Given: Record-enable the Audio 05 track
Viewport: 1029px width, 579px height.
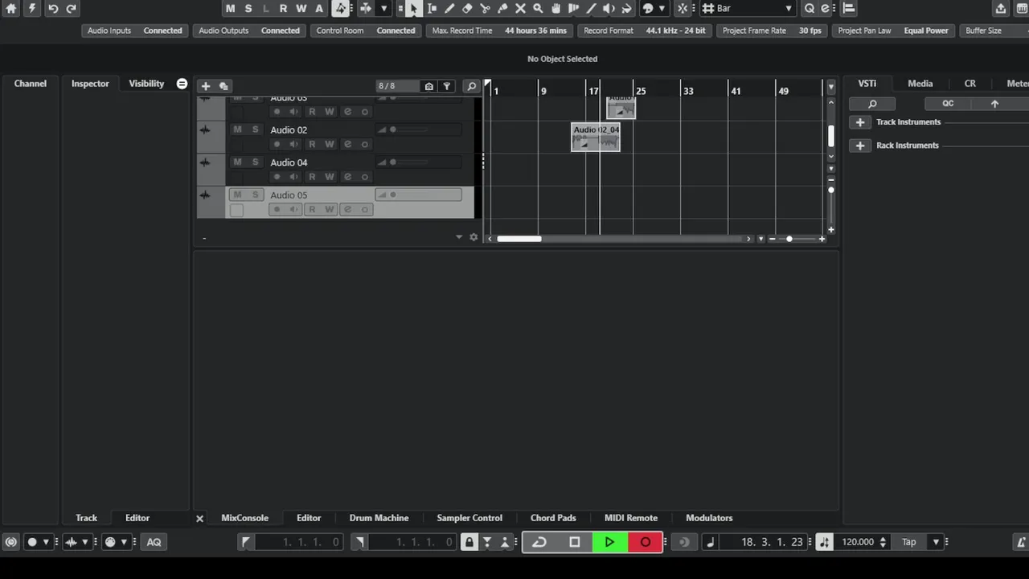Looking at the screenshot, I should [x=277, y=210].
